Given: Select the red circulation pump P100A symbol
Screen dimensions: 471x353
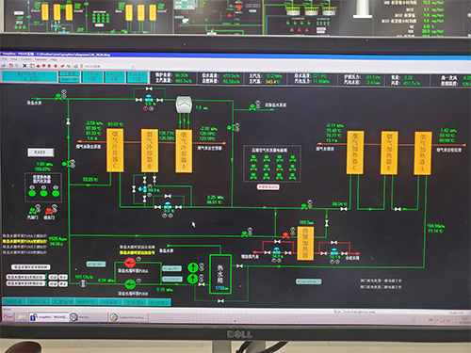Looking at the screenshot, I should tap(130, 263).
